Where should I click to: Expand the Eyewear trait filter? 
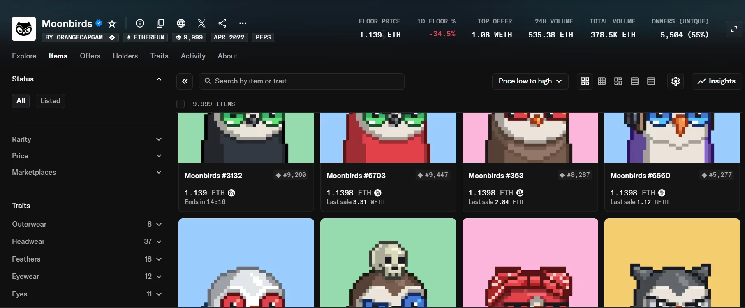pyautogui.click(x=87, y=276)
